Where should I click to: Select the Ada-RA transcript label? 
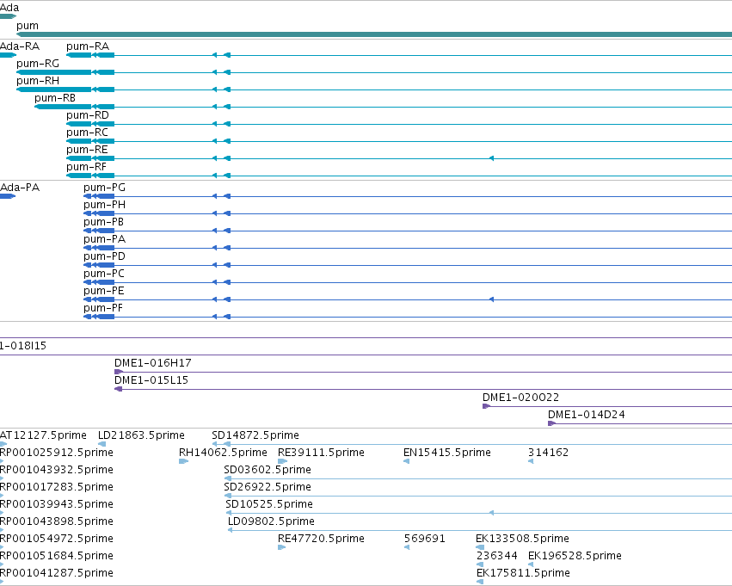coord(20,46)
